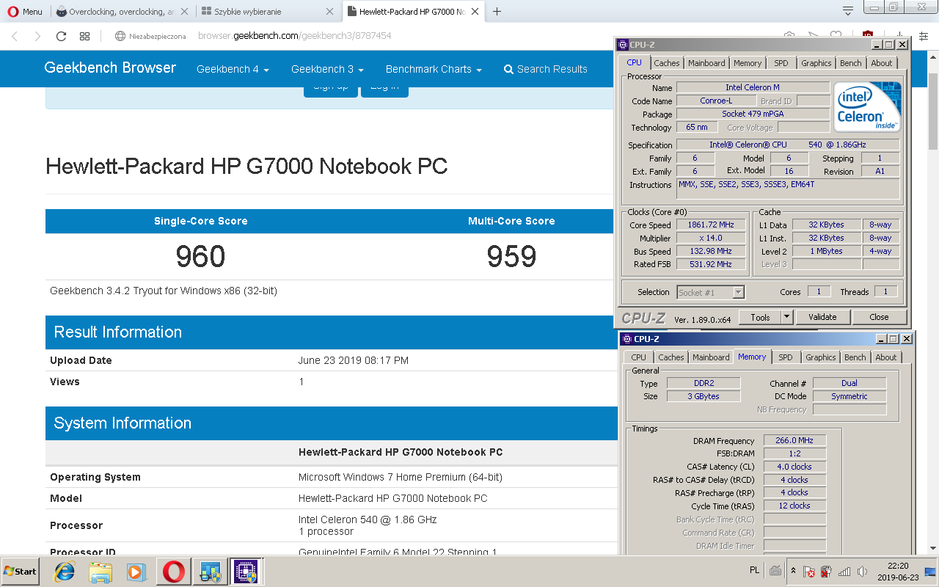Expand the Geekbench 3 dropdown

[x=327, y=69]
